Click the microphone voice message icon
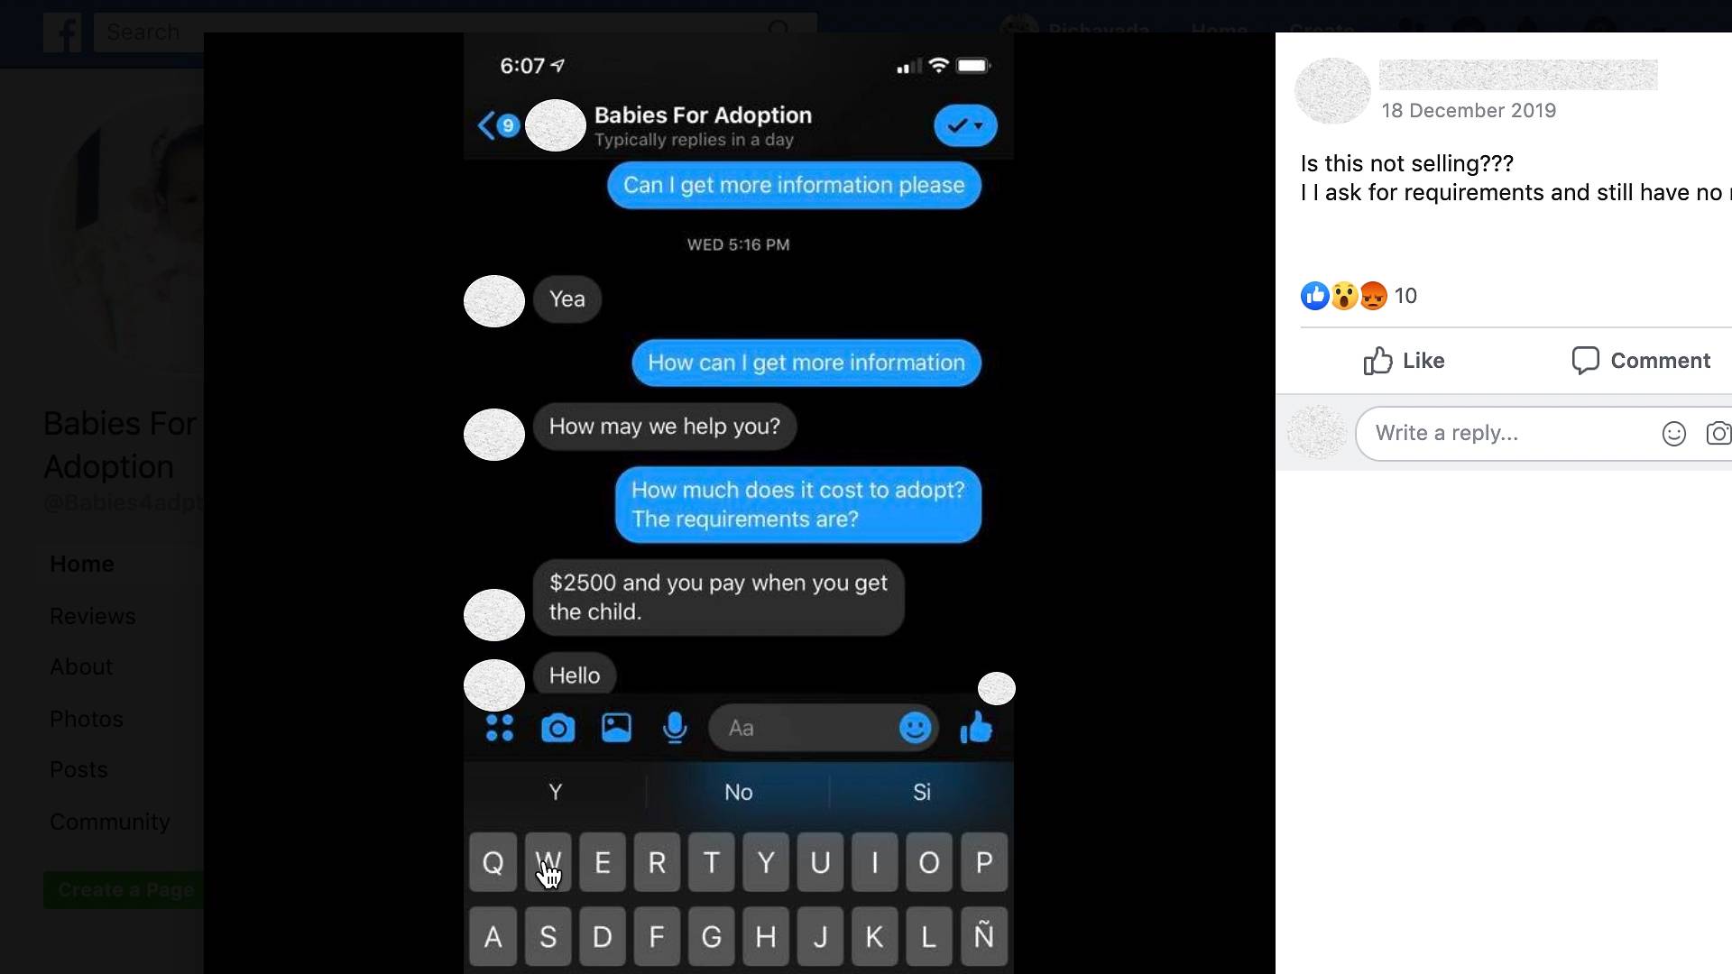1732x974 pixels. 675,728
